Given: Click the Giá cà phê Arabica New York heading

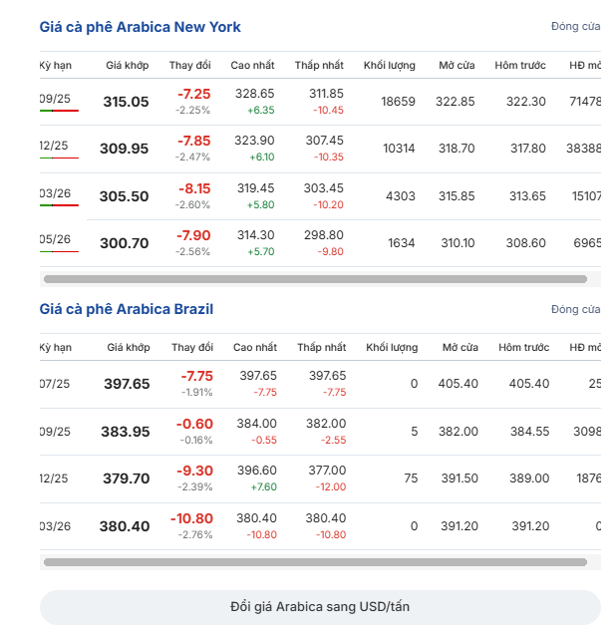Looking at the screenshot, I should (x=140, y=27).
